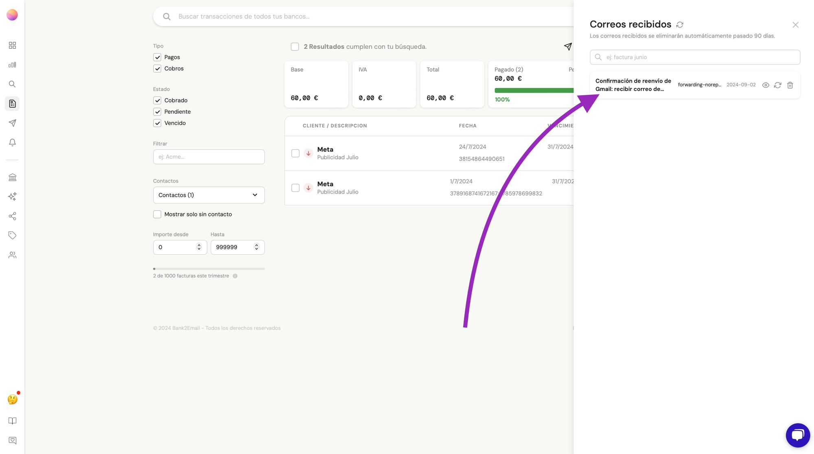
Task: Refresh the Correos recibidos list
Action: point(680,25)
